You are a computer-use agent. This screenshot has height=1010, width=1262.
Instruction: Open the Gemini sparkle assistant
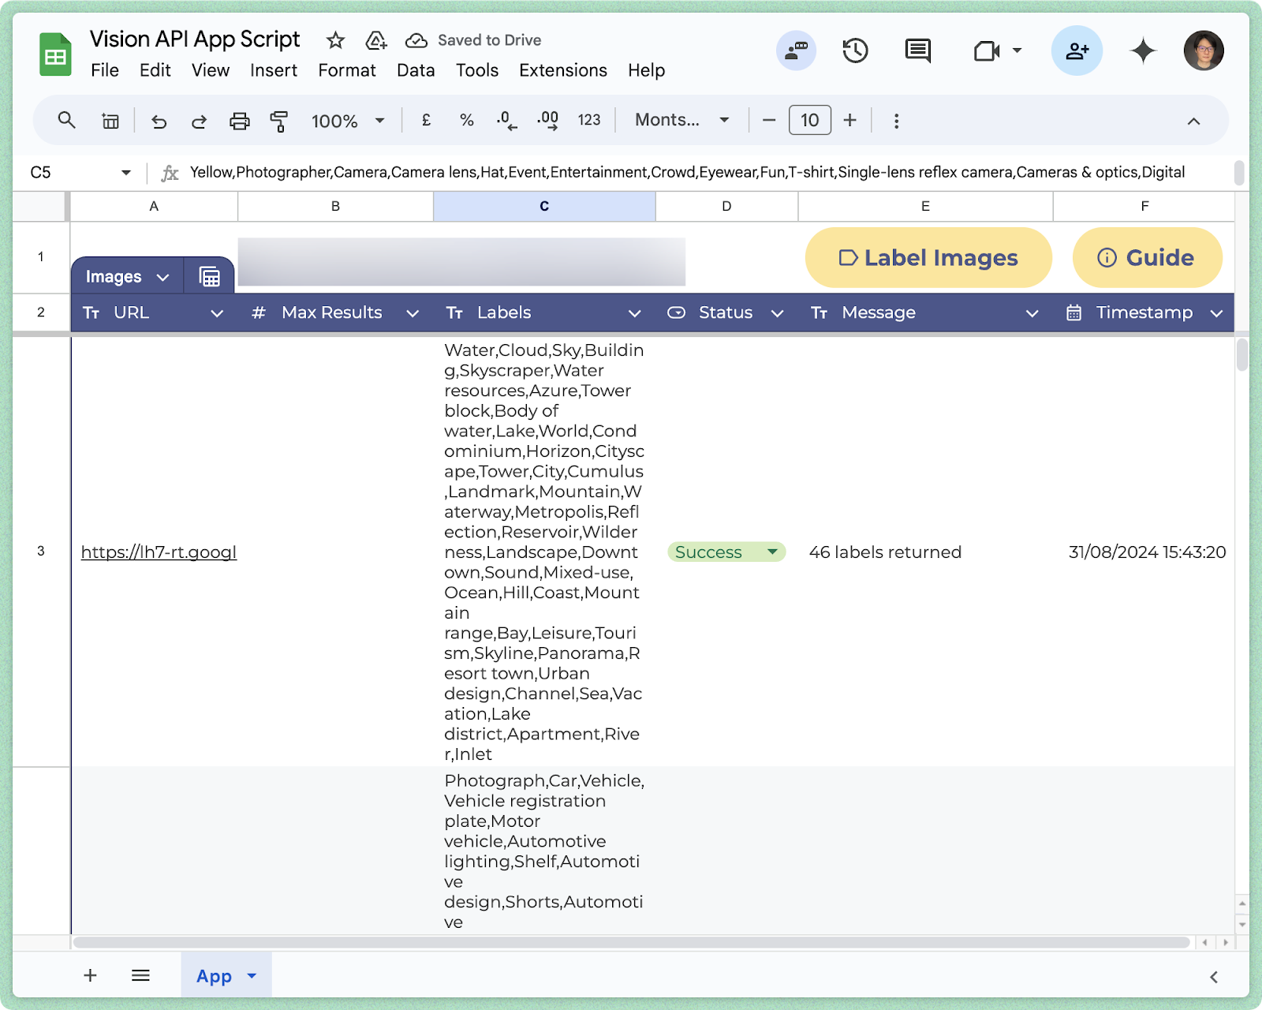click(1143, 51)
